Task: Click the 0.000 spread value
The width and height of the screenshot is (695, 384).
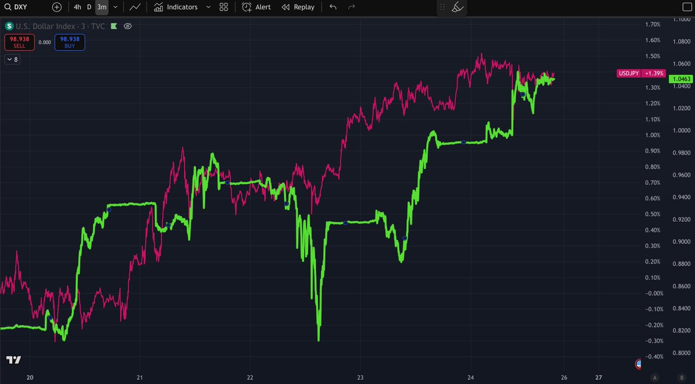Action: [45, 42]
